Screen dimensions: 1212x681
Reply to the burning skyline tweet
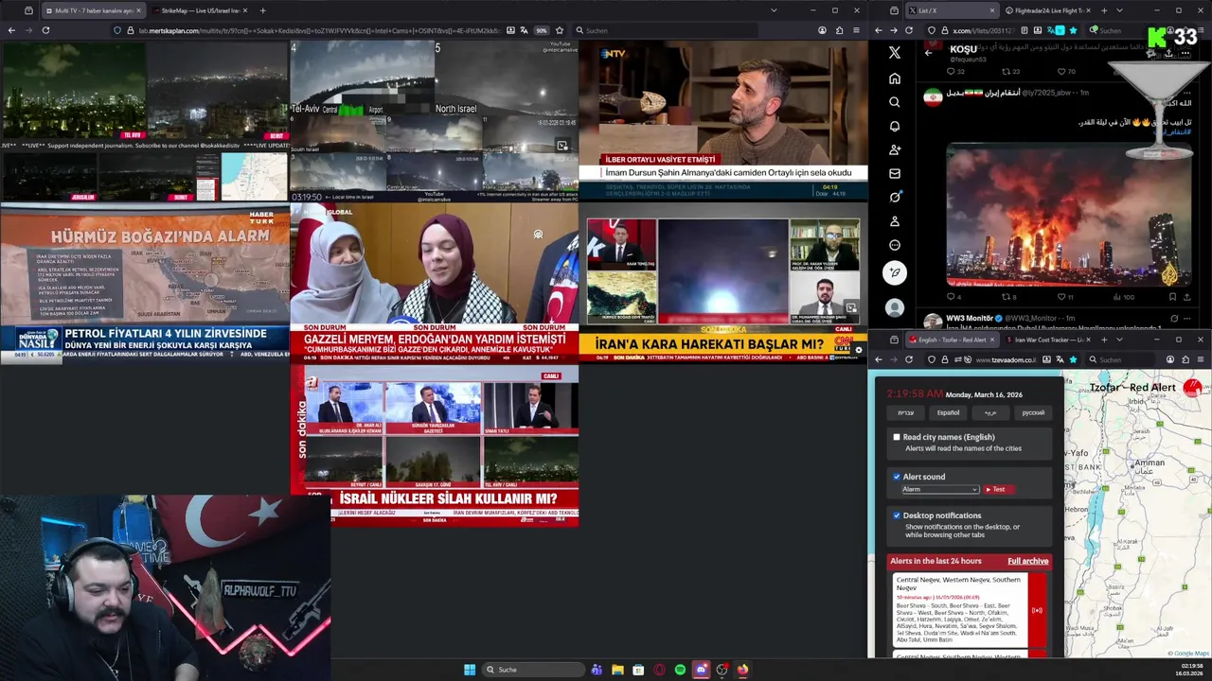pos(953,297)
